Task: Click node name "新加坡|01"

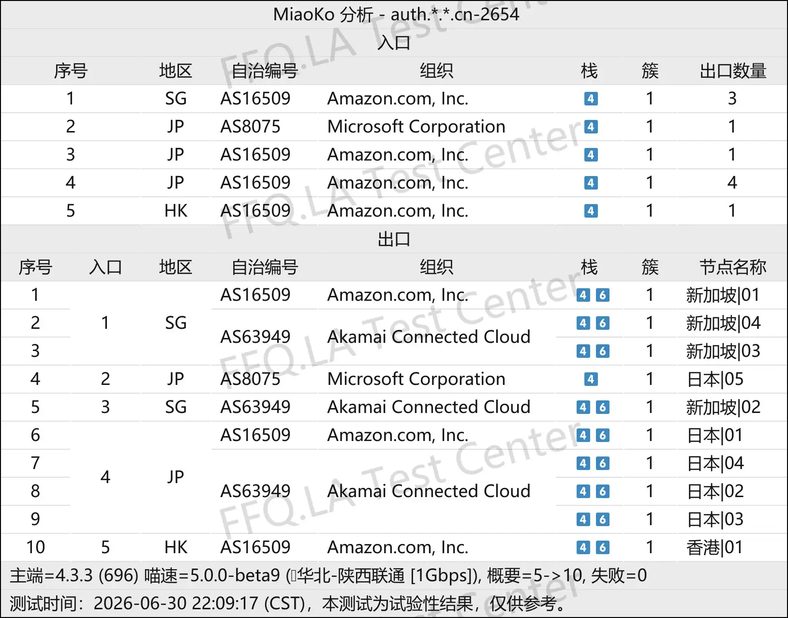Action: [723, 295]
